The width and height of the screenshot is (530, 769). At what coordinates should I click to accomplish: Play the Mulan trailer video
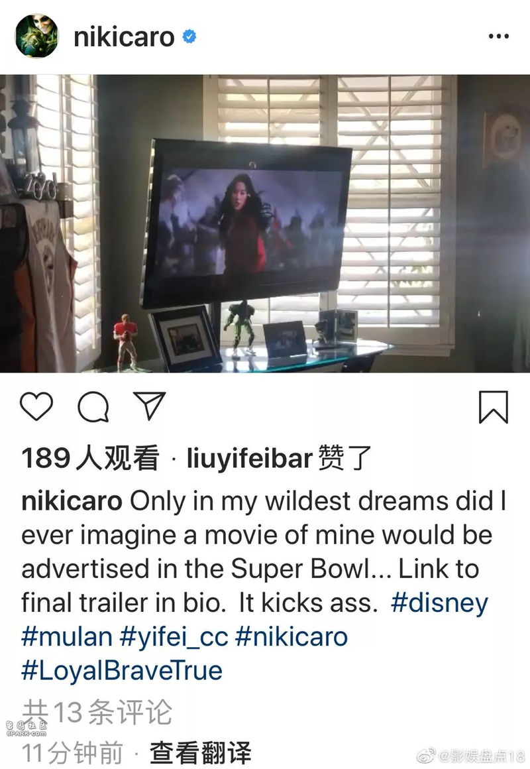[265, 223]
